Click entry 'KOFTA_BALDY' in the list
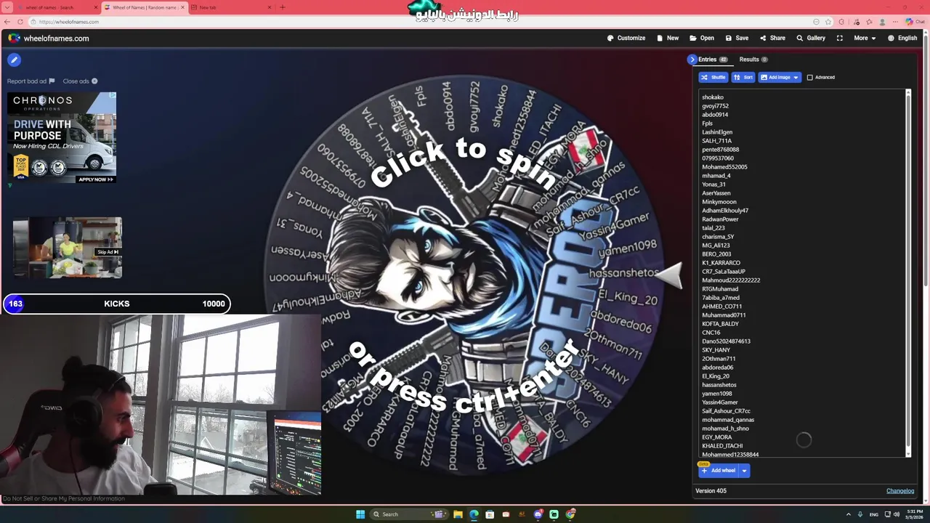This screenshot has width=930, height=523. click(720, 324)
